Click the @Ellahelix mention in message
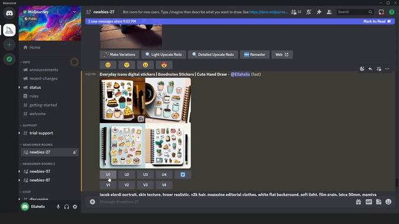399x224 pixels. pos(240,75)
